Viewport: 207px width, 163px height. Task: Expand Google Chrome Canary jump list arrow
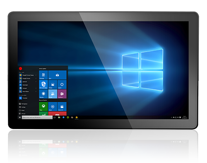(36, 75)
